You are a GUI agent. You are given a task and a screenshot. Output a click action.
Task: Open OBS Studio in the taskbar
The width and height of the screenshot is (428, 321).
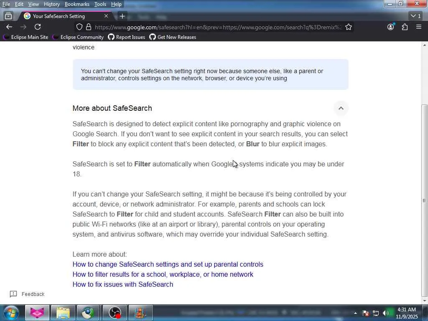click(115, 313)
